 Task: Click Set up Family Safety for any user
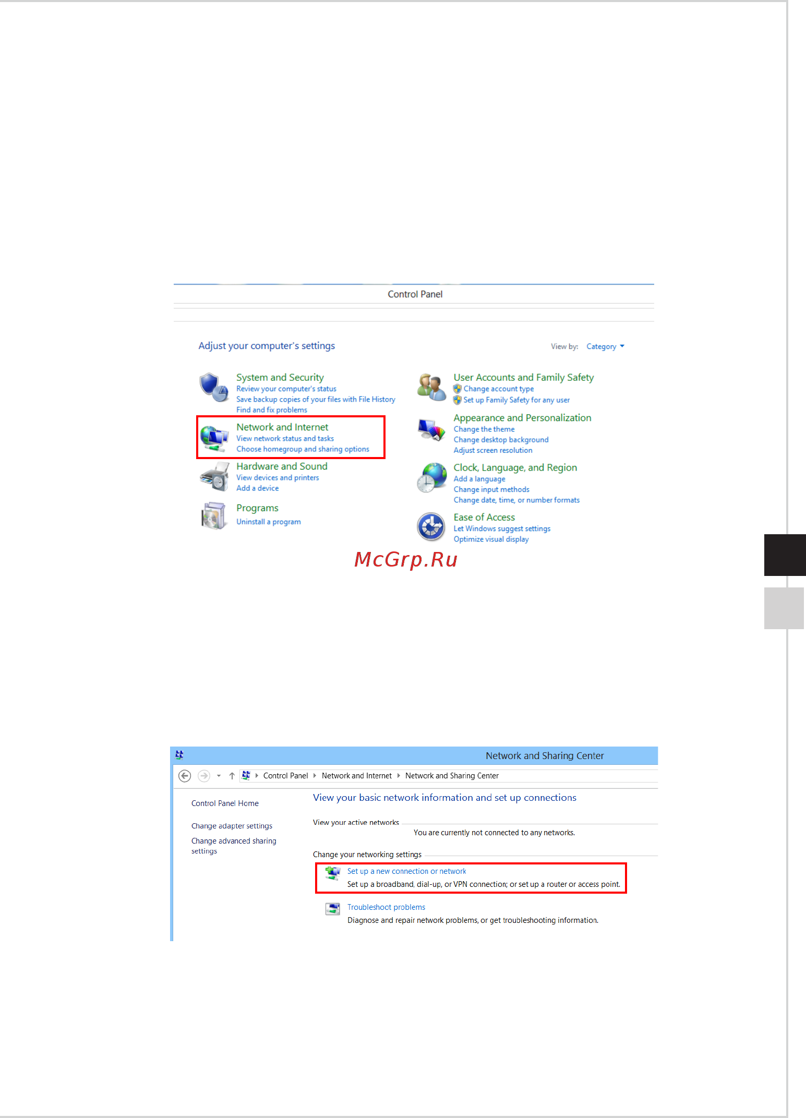coord(516,400)
